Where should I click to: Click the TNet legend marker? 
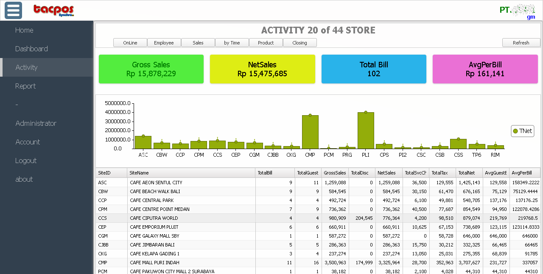pos(515,131)
